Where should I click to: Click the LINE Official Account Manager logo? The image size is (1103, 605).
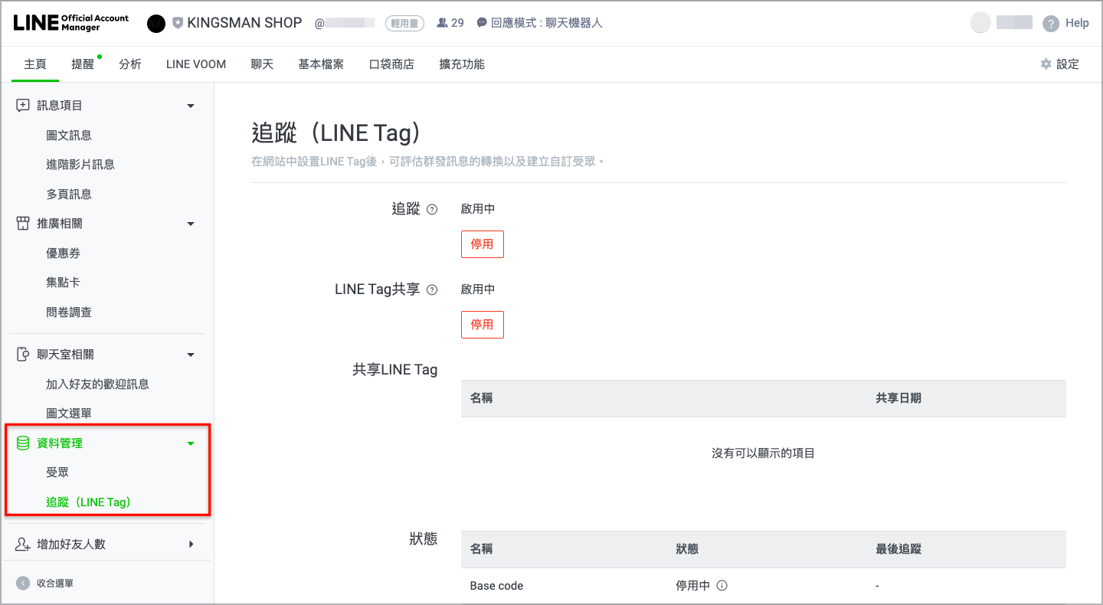pyautogui.click(x=71, y=23)
